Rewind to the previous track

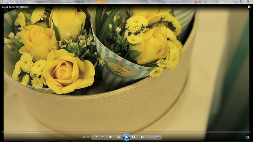119,137
